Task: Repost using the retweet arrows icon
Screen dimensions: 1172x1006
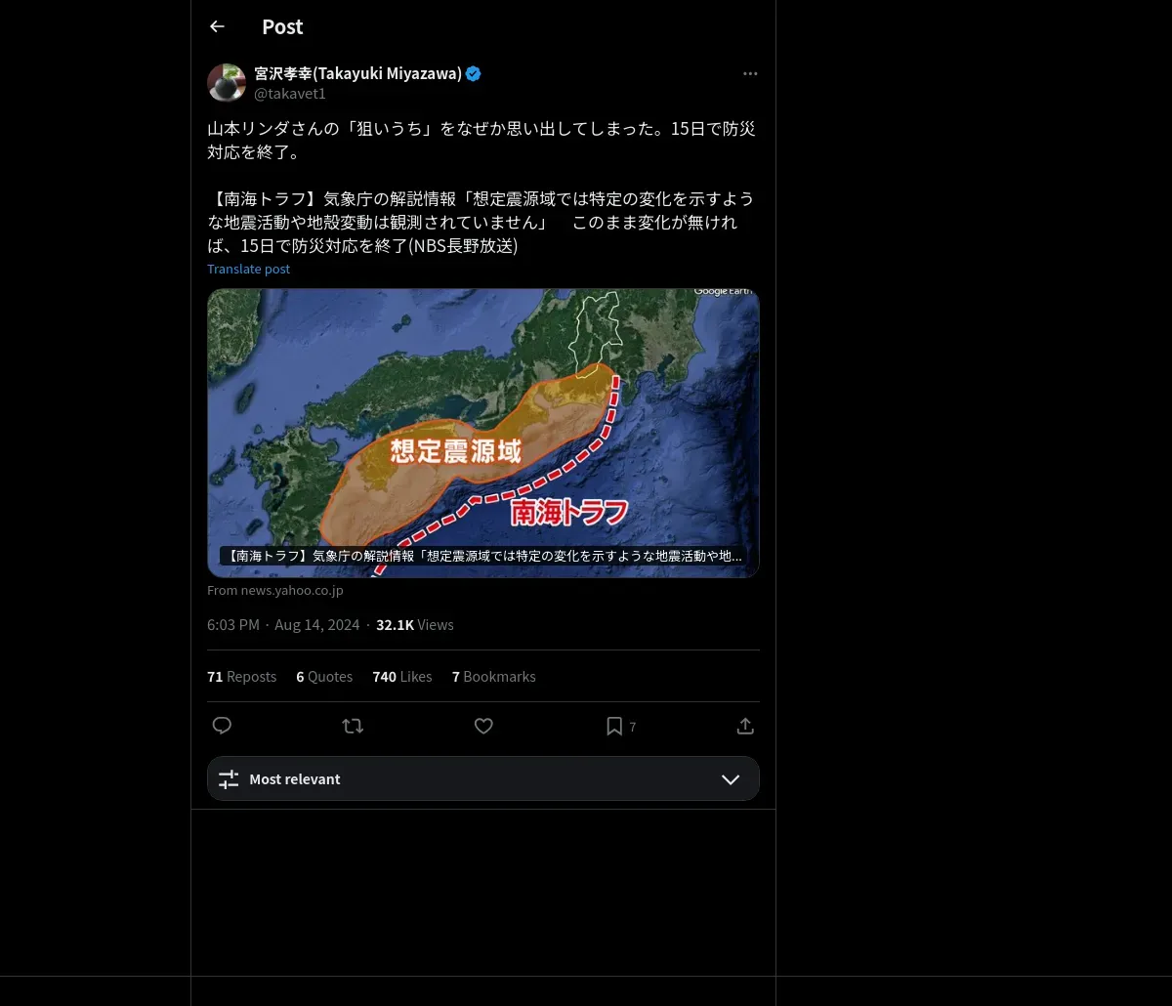Action: point(353,726)
